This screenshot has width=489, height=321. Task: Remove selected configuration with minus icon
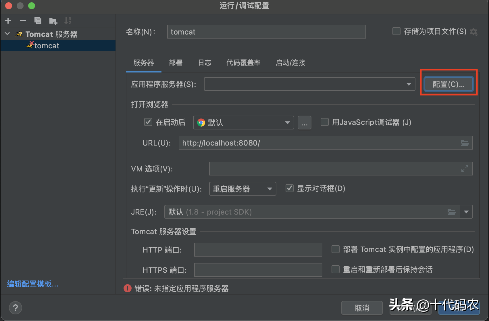(23, 21)
